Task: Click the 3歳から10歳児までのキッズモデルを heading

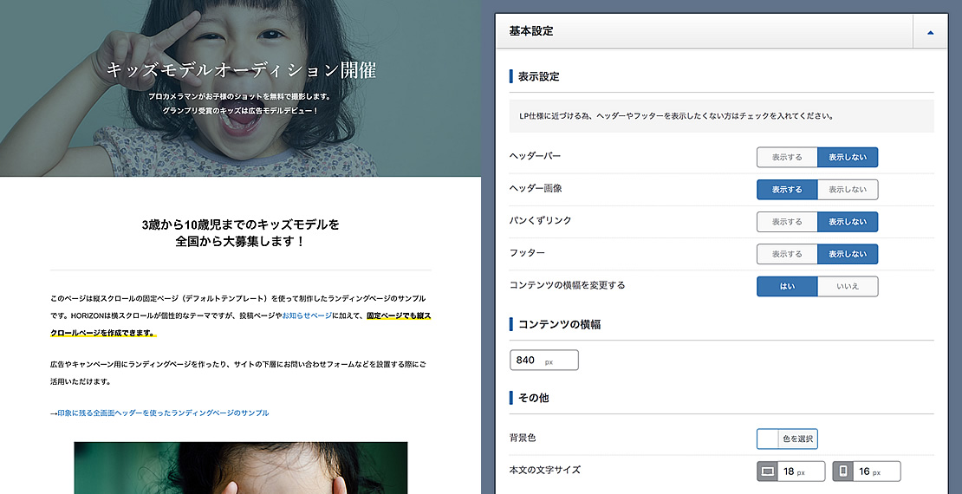Action: pyautogui.click(x=241, y=224)
